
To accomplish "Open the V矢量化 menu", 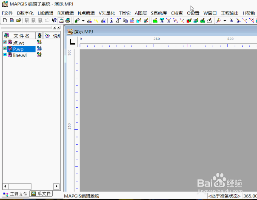I will click(x=107, y=13).
